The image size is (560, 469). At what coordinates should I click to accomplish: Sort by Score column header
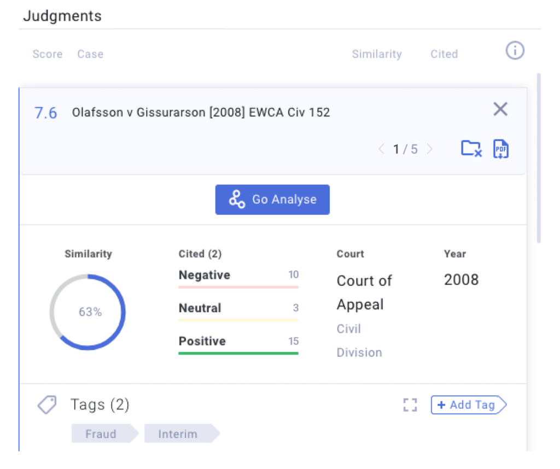pos(47,54)
